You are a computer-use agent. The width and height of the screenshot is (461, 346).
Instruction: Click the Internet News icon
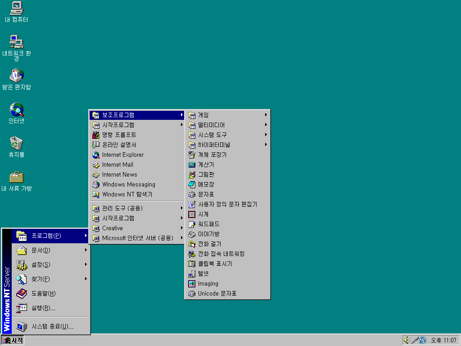click(96, 175)
